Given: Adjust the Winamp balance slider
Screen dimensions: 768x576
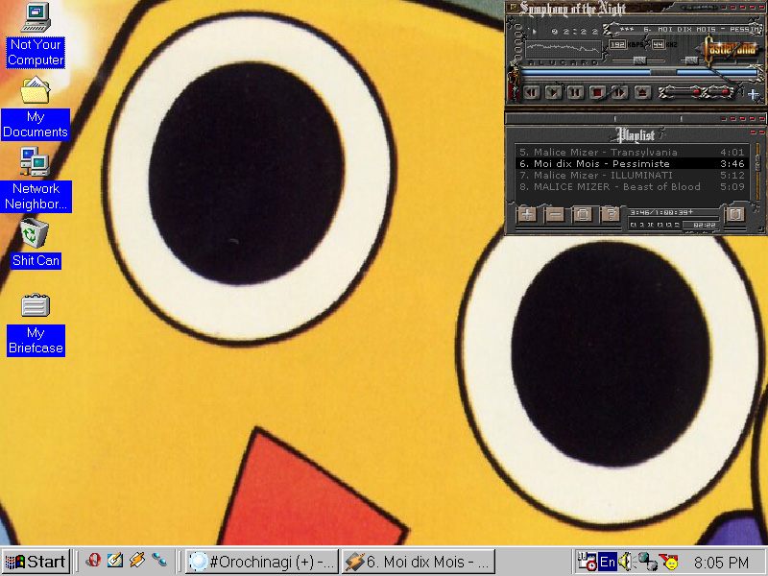Looking at the screenshot, I should tap(691, 60).
